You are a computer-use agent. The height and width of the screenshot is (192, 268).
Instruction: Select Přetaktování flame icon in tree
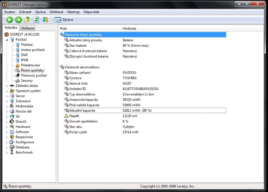pos(18,65)
